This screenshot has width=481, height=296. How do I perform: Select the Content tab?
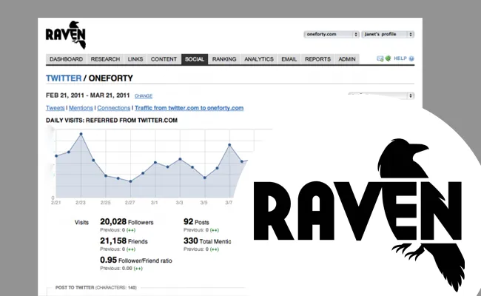click(164, 59)
